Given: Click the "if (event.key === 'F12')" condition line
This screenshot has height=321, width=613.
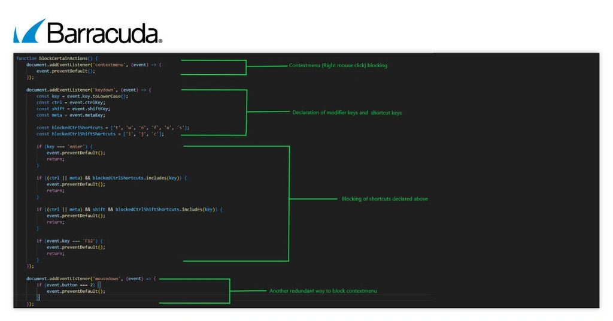Looking at the screenshot, I should (70, 241).
